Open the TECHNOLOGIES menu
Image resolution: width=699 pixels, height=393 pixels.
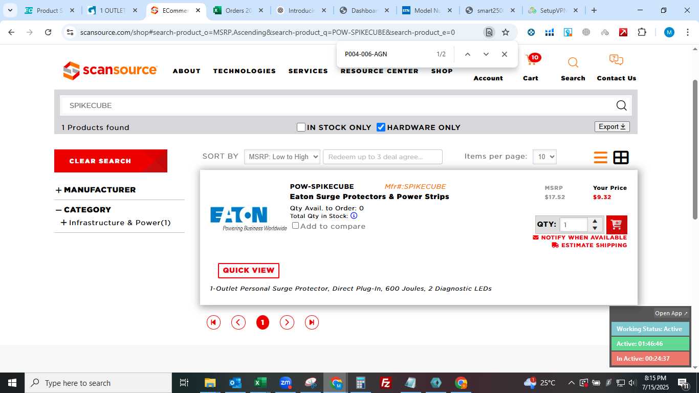(x=245, y=71)
